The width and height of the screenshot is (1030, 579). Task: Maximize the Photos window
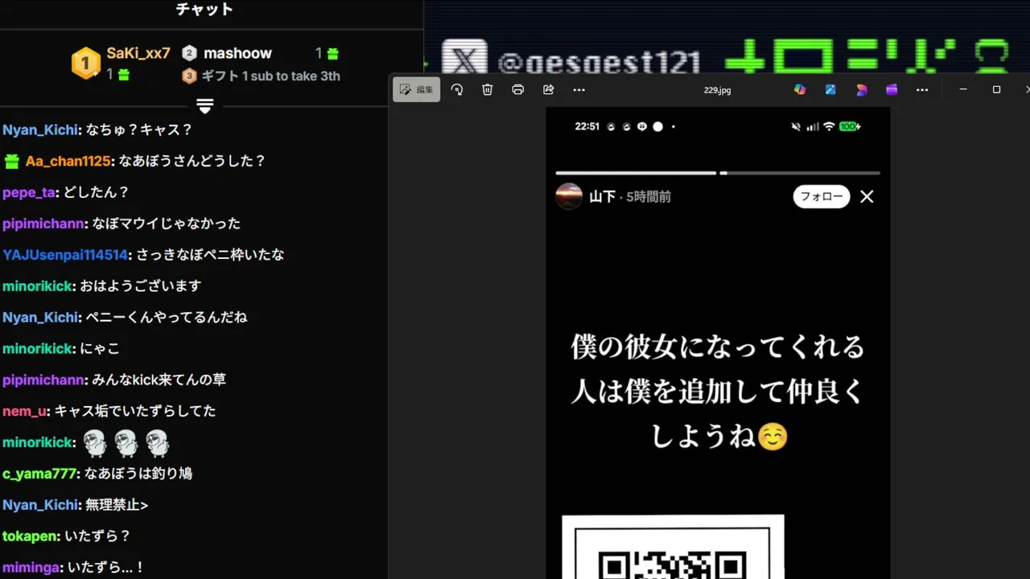point(996,89)
